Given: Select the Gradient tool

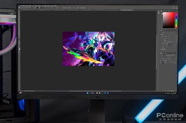Looking at the screenshot, I should [x=19, y=31].
